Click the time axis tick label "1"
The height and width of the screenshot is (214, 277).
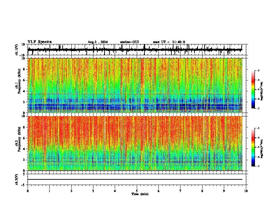coord(49,191)
